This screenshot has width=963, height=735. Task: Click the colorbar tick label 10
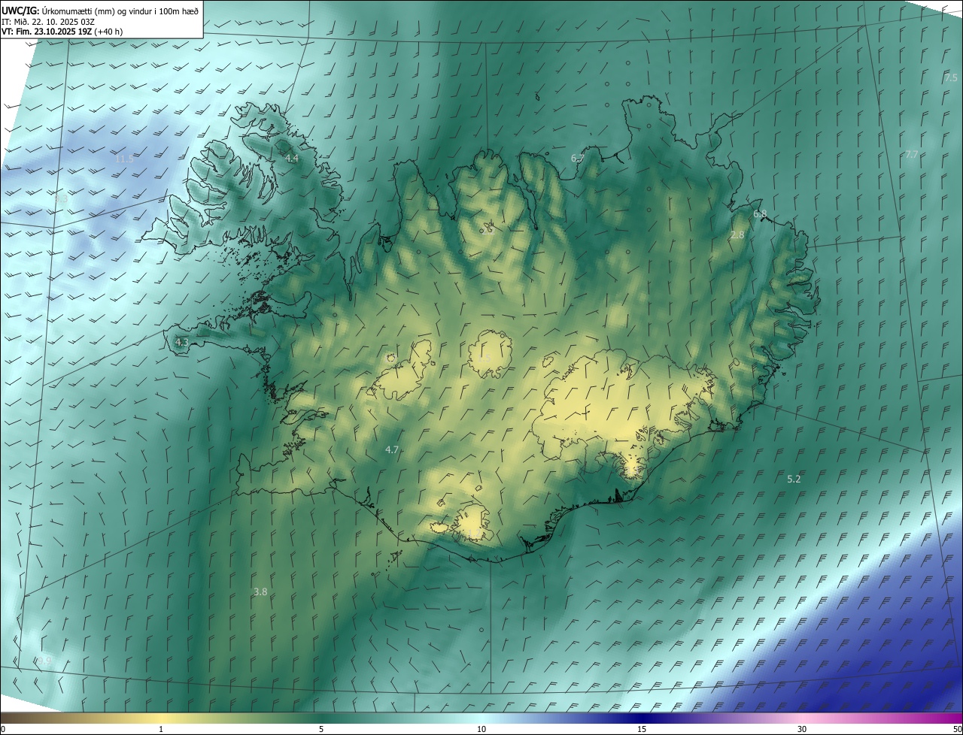[x=481, y=729]
